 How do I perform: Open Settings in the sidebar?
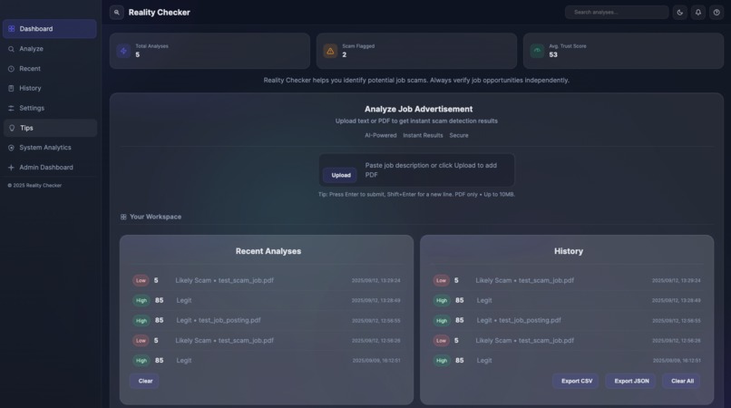coord(50,108)
